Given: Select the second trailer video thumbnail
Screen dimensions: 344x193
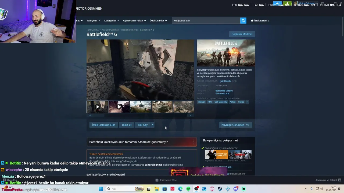Looking at the screenshot, I should click(119, 107).
